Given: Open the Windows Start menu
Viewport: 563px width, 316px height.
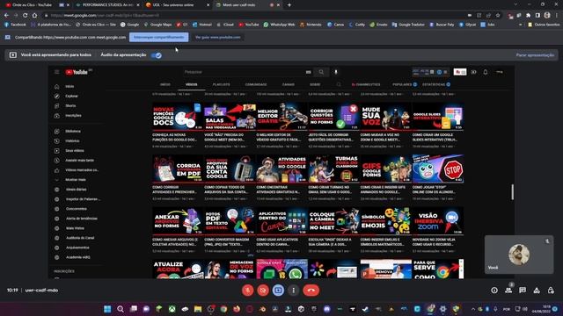Looking at the screenshot, I should pyautogui.click(x=107, y=309).
